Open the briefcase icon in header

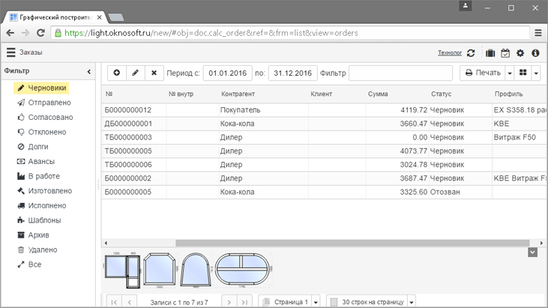490,53
